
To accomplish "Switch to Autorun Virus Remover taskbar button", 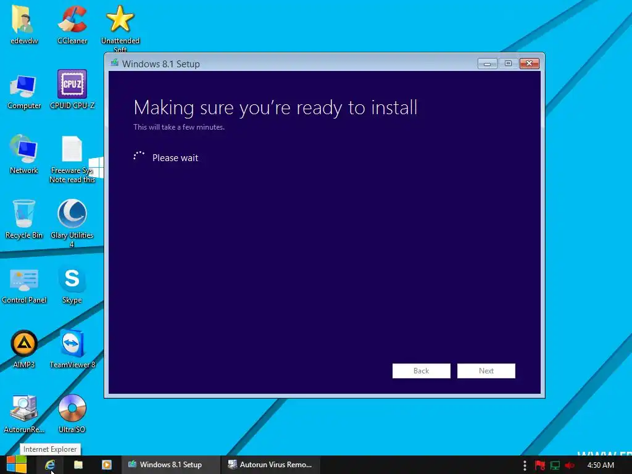I will click(270, 465).
